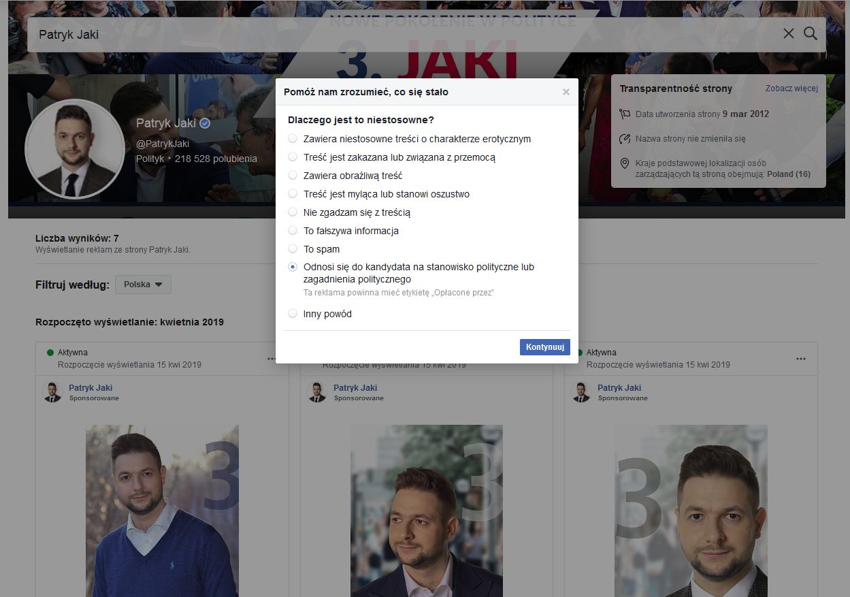The image size is (850, 597).
Task: Open the three-dot menu on the grey-jacket ad card
Action: coord(801,359)
